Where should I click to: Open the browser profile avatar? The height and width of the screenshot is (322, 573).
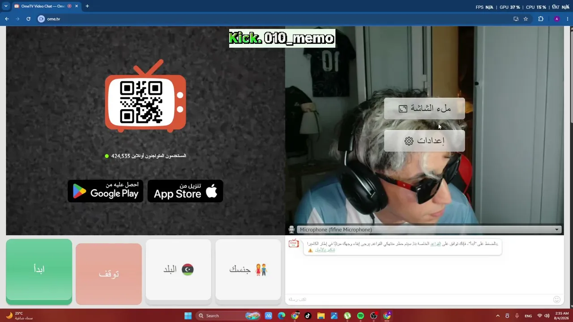[557, 19]
